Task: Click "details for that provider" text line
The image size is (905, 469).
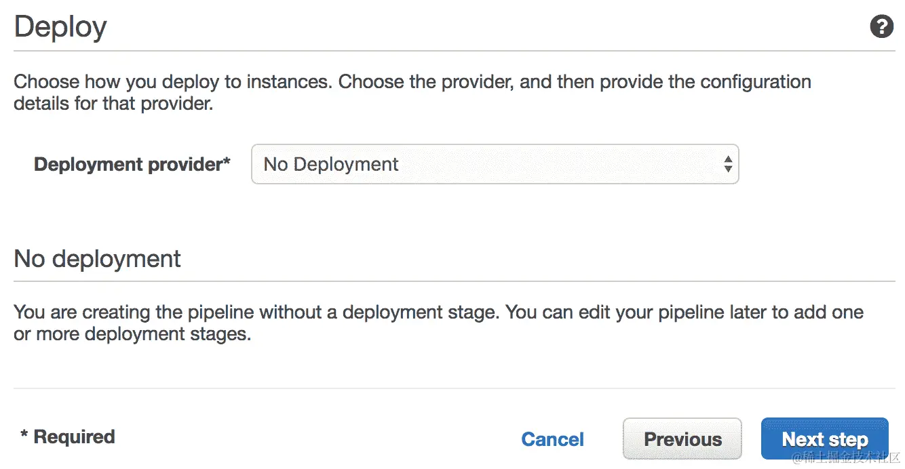Action: [113, 105]
